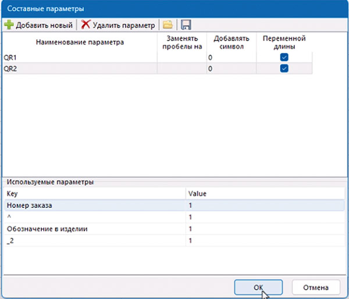Sort by the Key column header
Image resolution: width=349 pixels, height=299 pixels.
[93, 193]
